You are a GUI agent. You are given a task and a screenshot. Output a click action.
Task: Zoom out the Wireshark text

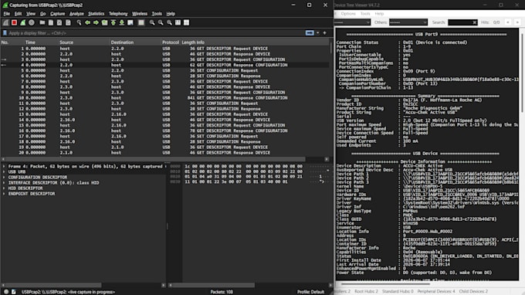point(161,22)
